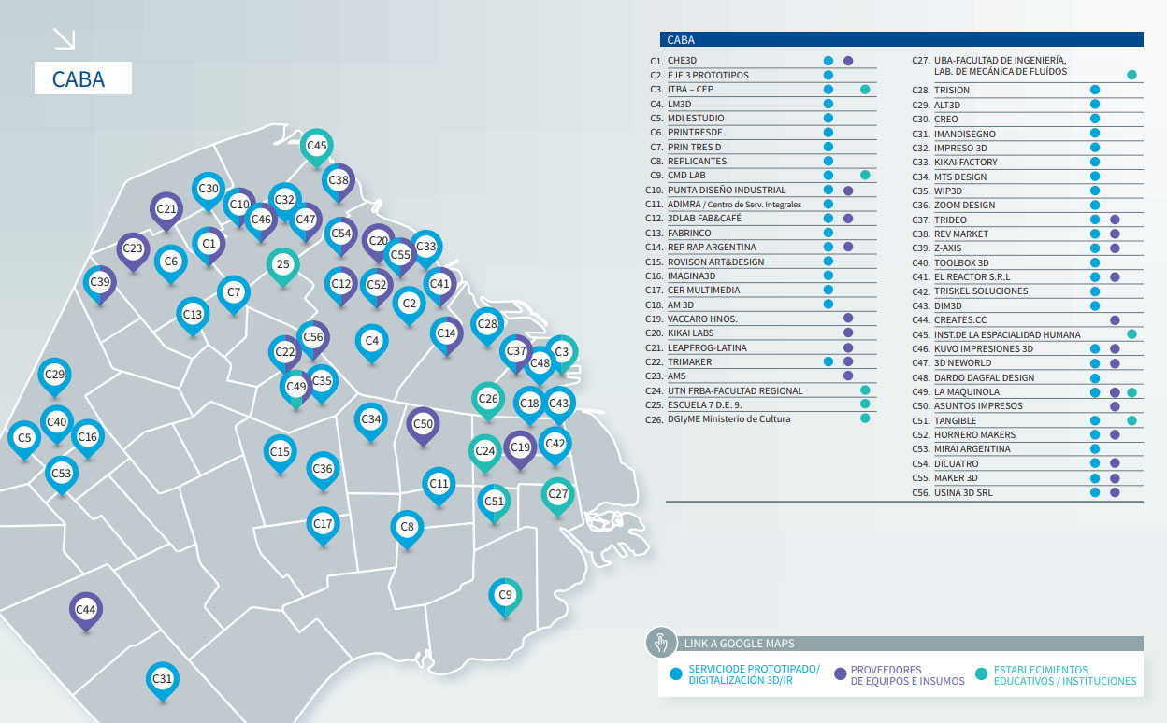
Task: Choose the teal map pin numbered 25
Action: click(x=283, y=267)
